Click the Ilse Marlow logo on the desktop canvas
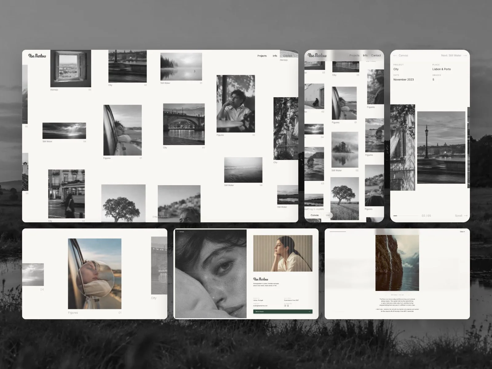The height and width of the screenshot is (369, 492). coord(37,56)
